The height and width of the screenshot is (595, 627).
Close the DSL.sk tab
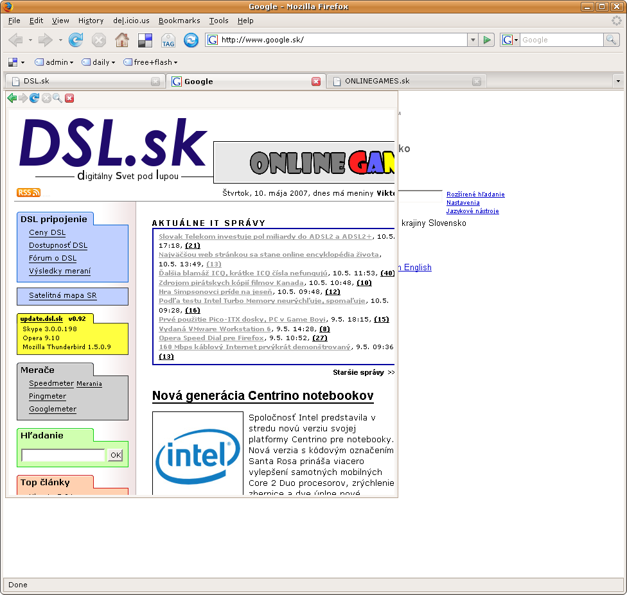(x=155, y=82)
